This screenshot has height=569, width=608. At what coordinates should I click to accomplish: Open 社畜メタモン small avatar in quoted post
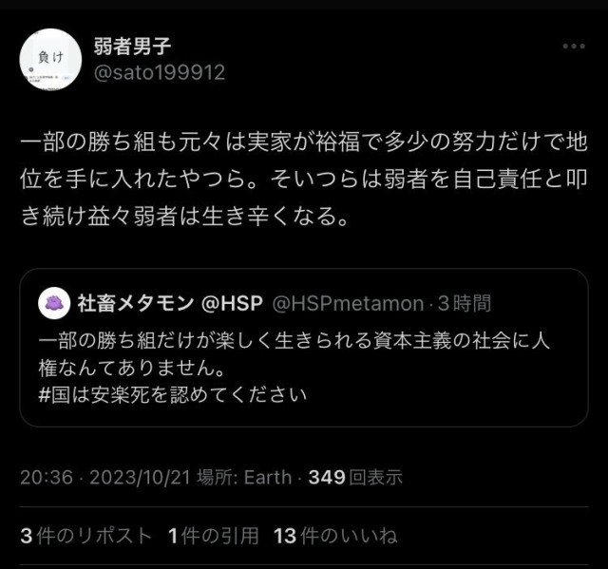click(x=54, y=303)
